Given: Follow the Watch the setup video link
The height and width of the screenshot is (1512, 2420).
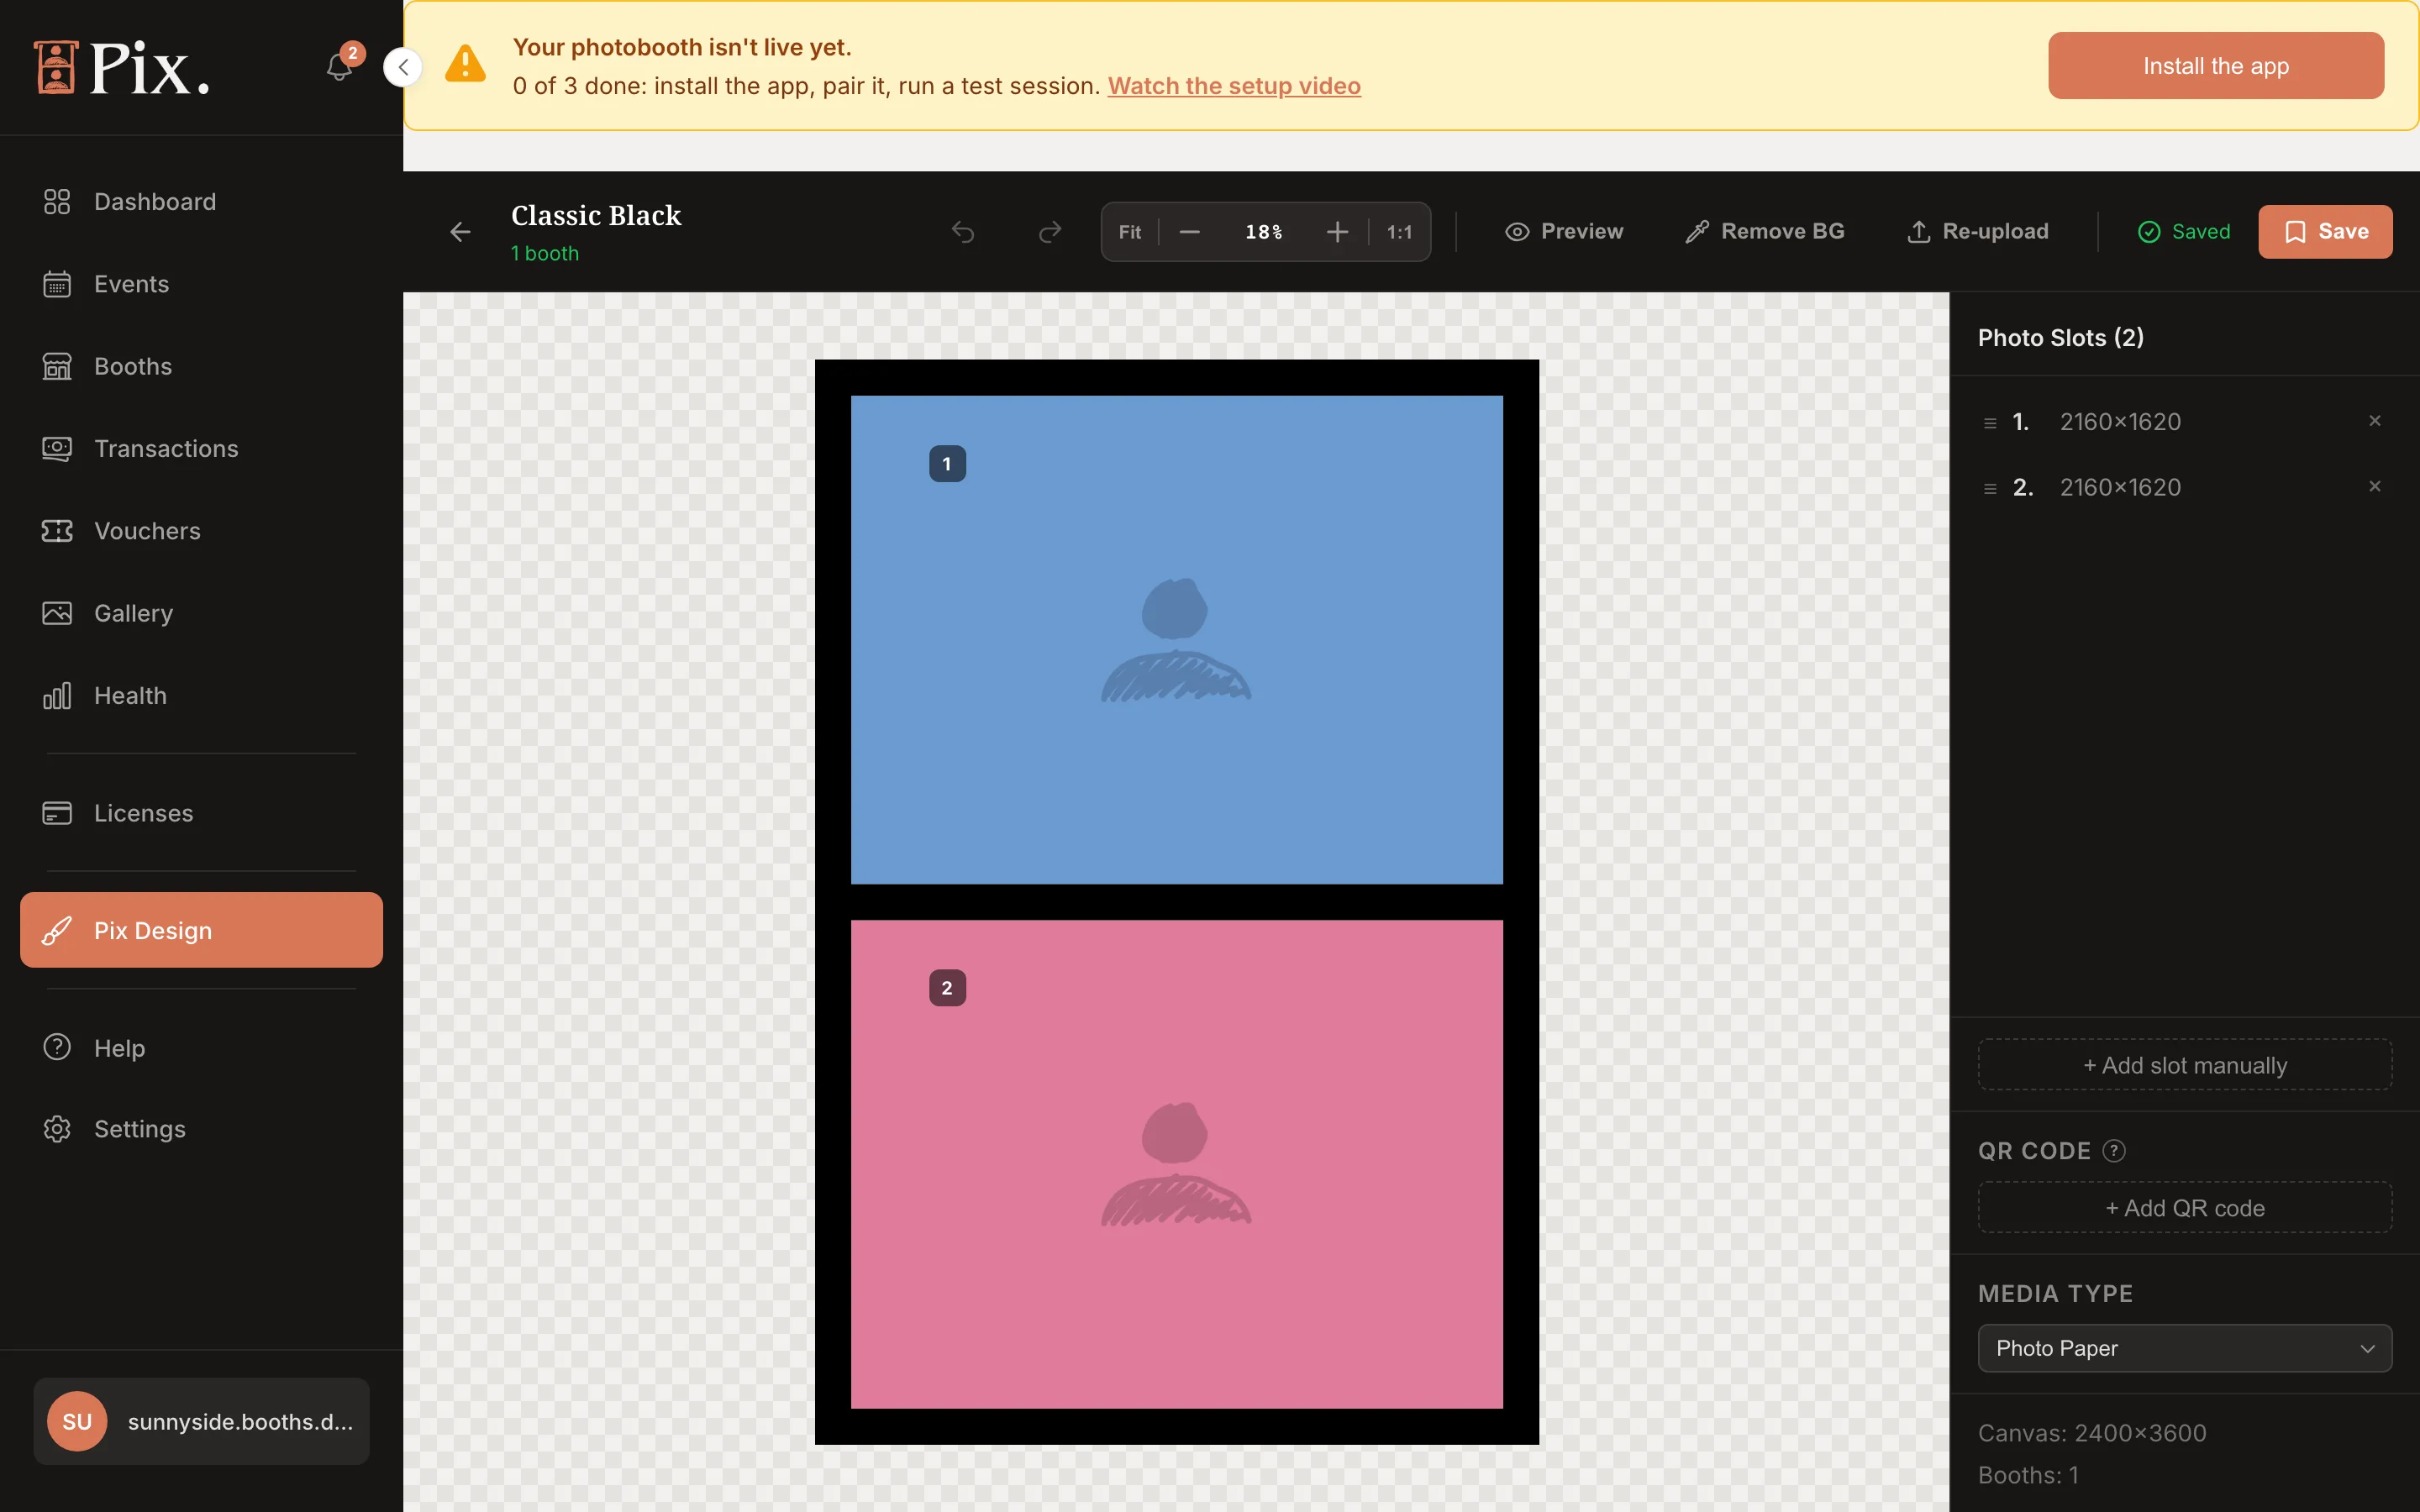Looking at the screenshot, I should pyautogui.click(x=1234, y=86).
